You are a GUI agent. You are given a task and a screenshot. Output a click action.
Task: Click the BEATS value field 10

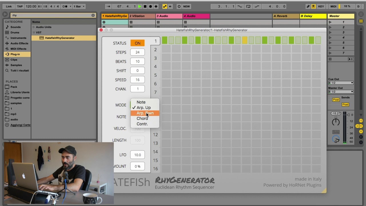138,62
